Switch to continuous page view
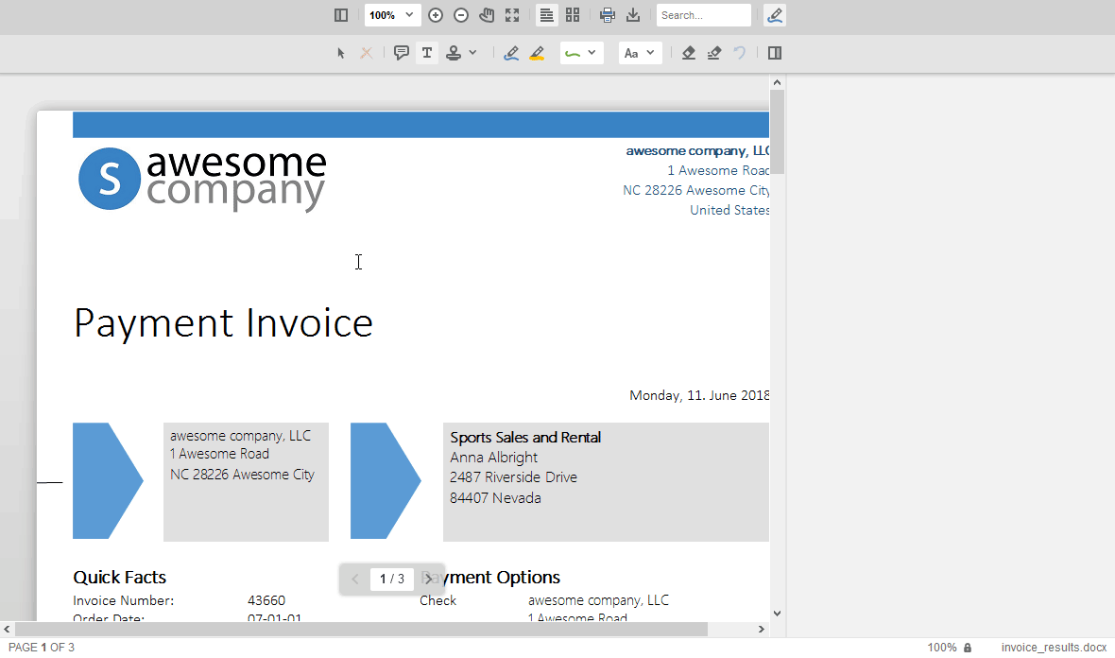Image resolution: width=1115 pixels, height=658 pixels. 546,15
